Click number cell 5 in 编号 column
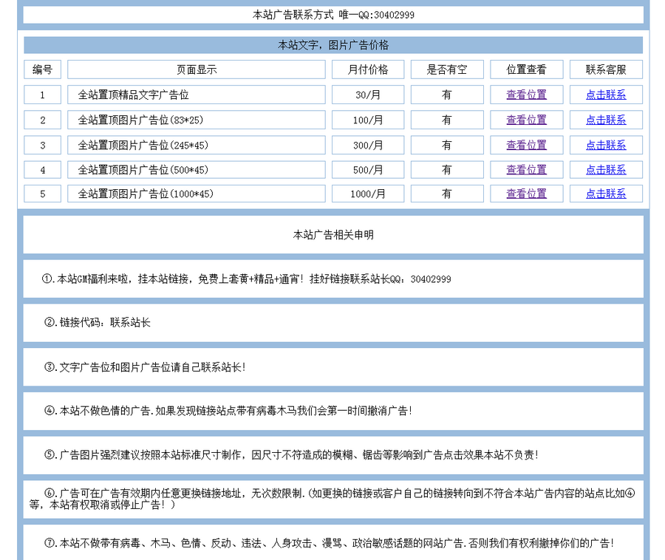This screenshot has width=665, height=560. click(42, 194)
